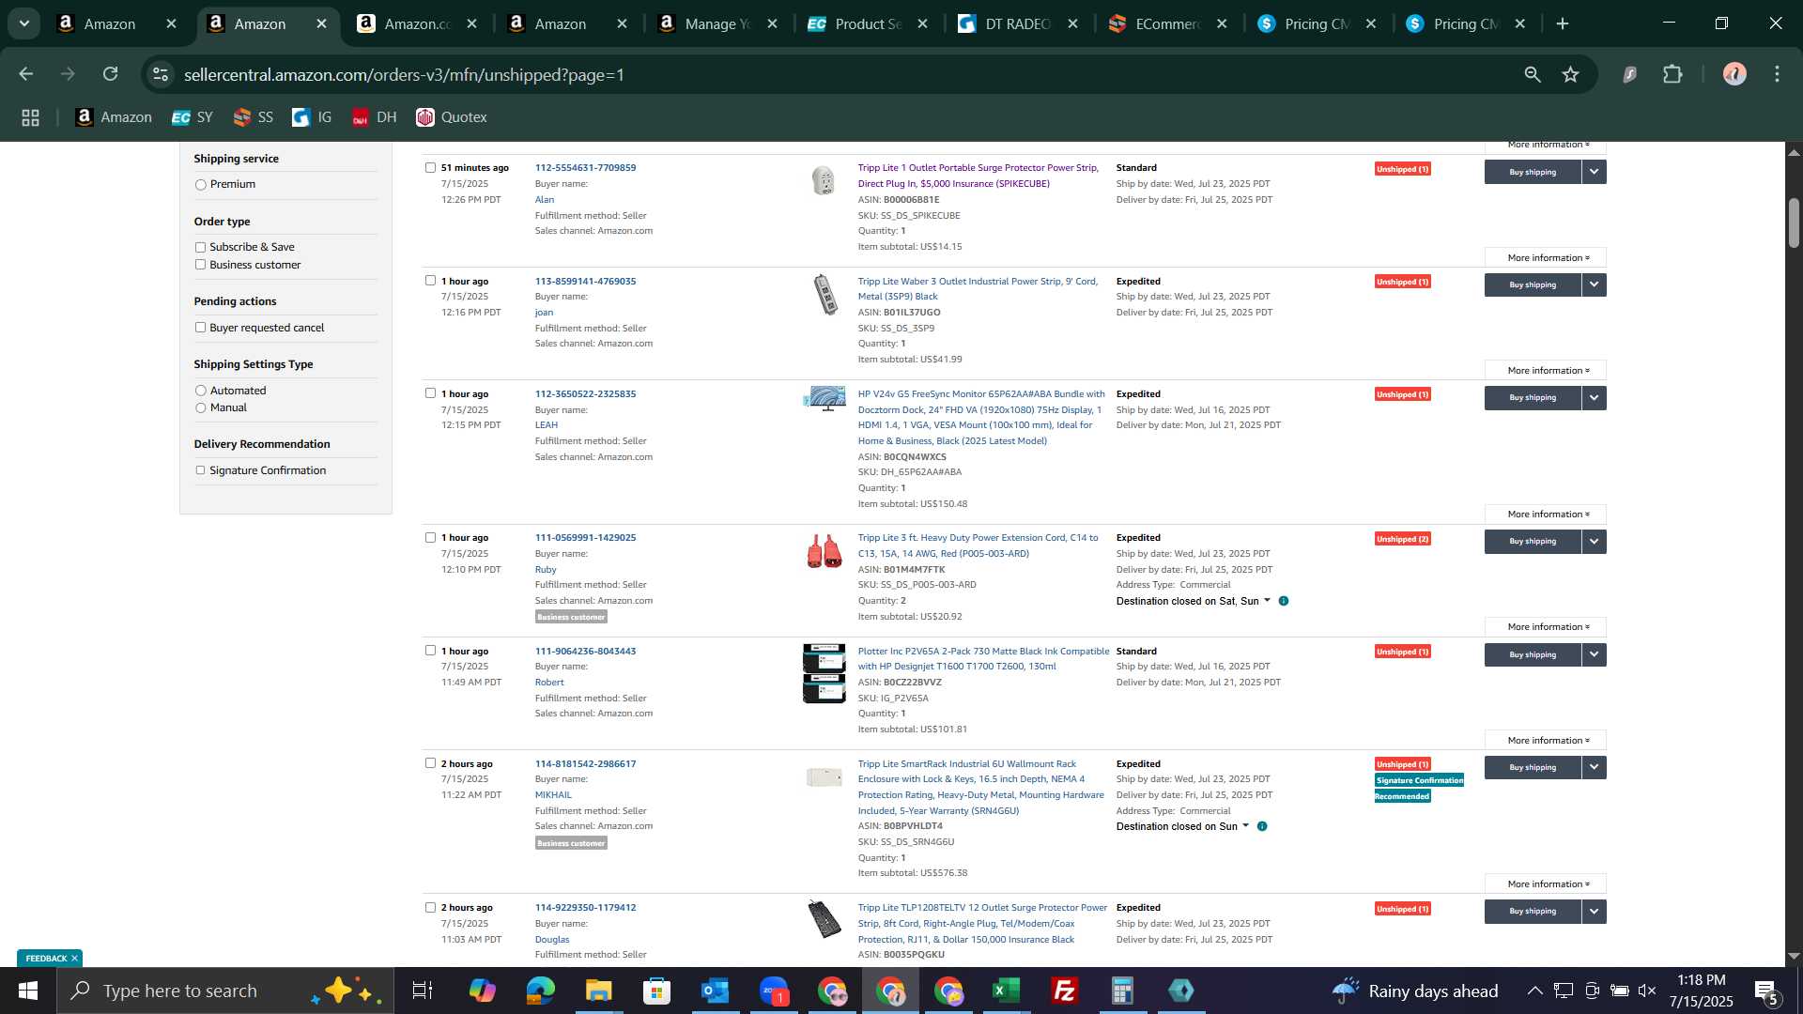Close the FEEDBACK tag
This screenshot has height=1014, width=1803.
pos(74,959)
